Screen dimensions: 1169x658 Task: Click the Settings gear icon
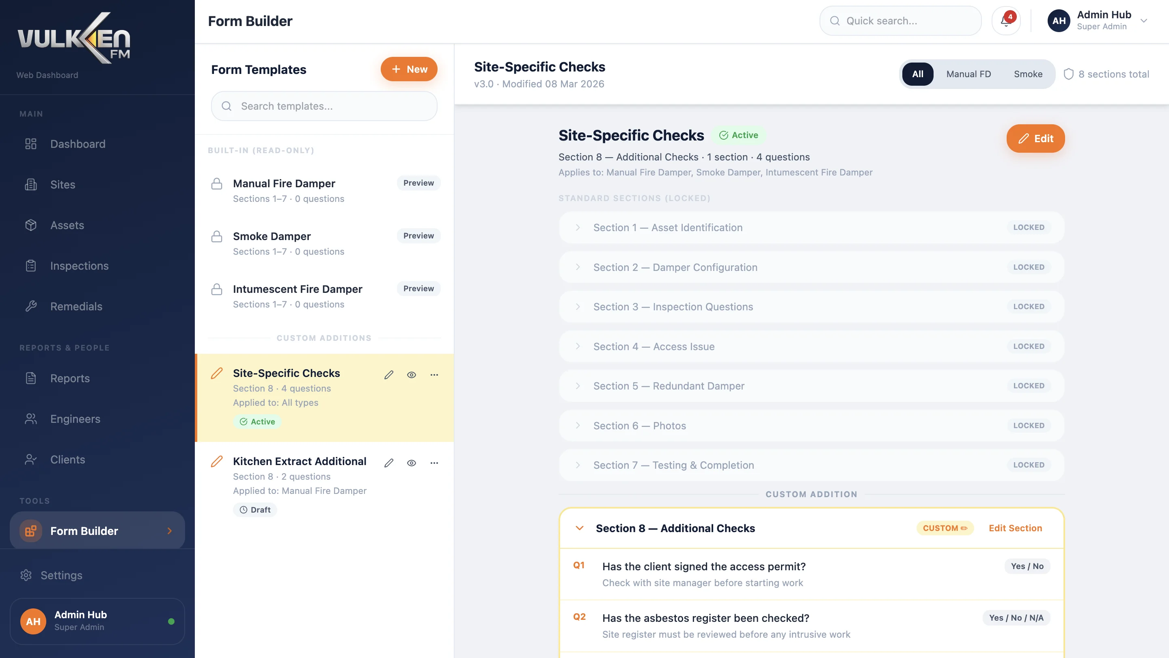(x=26, y=575)
